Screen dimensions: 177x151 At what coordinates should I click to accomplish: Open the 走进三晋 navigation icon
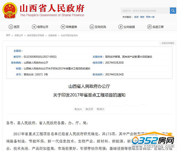(x=149, y=27)
